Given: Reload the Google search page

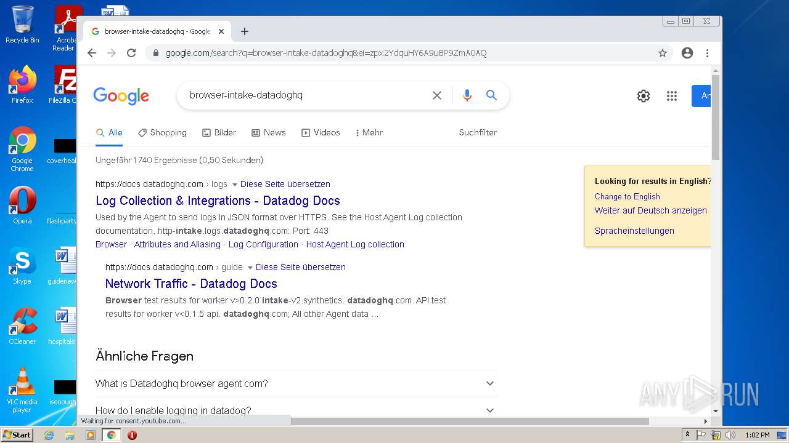Looking at the screenshot, I should coord(131,53).
